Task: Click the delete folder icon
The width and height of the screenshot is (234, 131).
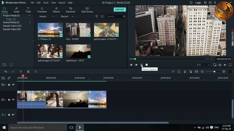Action: click(x=11, y=65)
